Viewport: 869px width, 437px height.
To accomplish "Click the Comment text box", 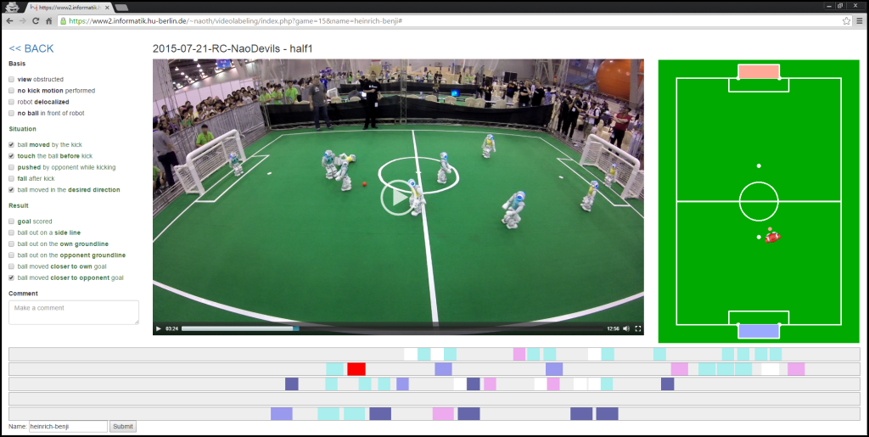I will [x=74, y=312].
